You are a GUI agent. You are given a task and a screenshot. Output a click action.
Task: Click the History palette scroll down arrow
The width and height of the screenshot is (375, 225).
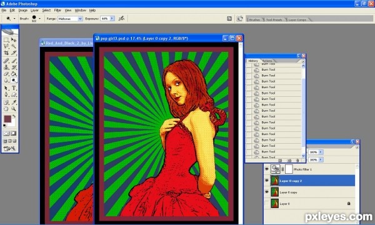(303, 156)
